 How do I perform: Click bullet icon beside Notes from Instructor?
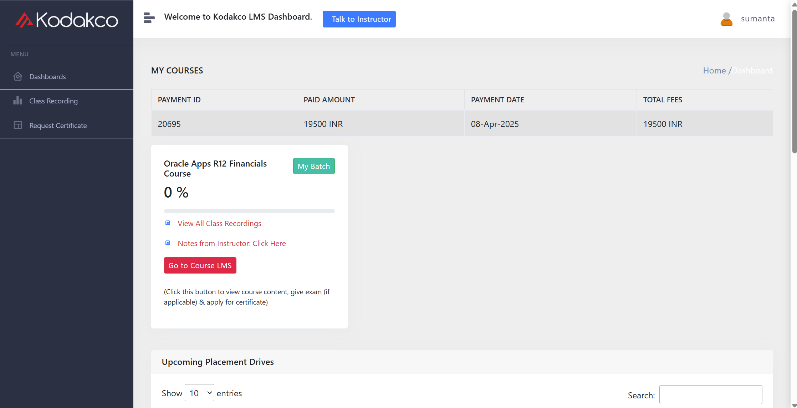[168, 243]
